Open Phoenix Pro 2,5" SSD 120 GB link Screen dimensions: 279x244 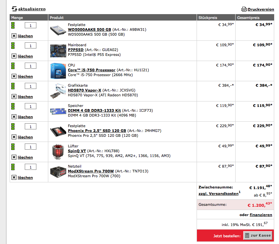(97, 131)
